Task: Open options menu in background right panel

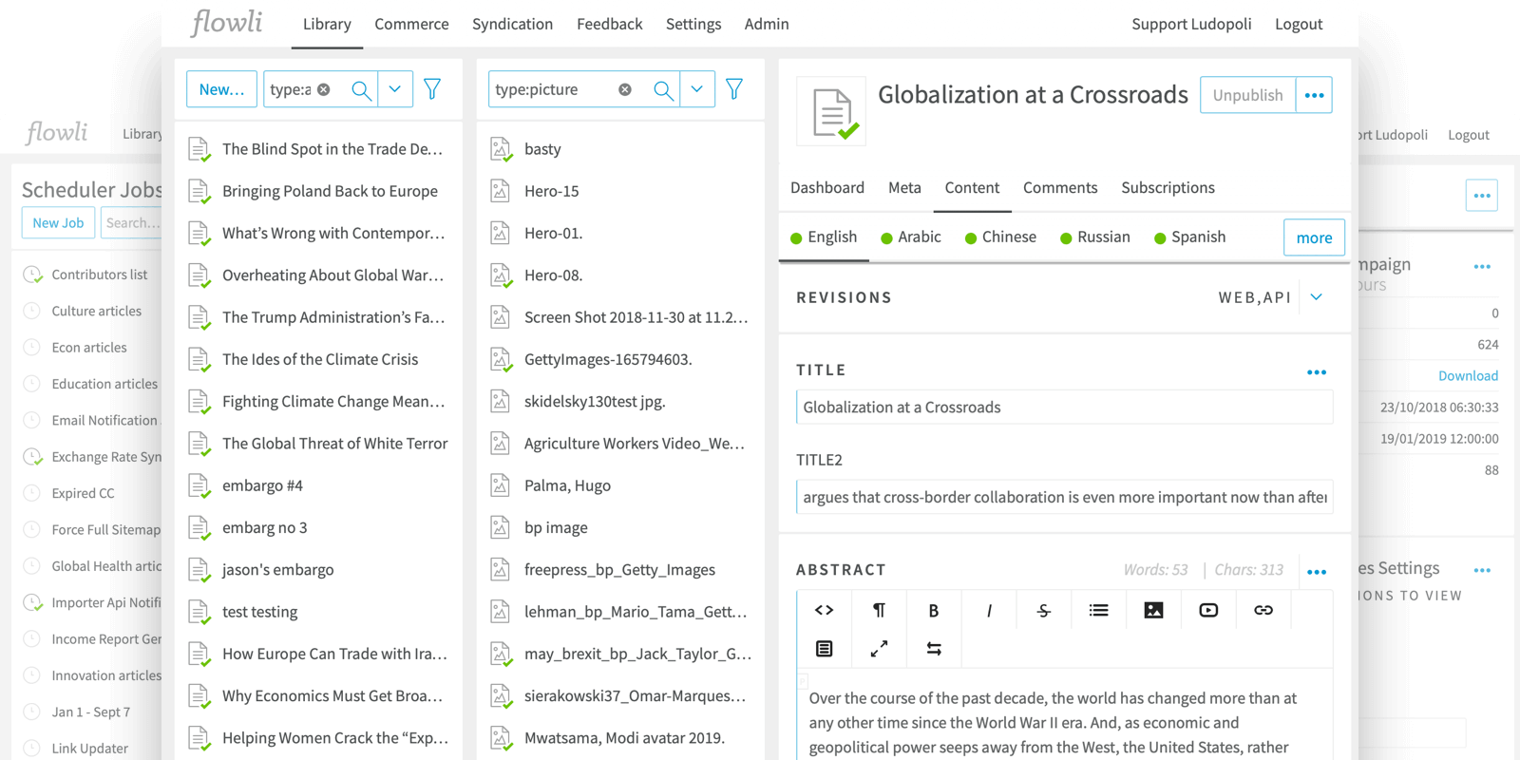Action: click(1482, 196)
